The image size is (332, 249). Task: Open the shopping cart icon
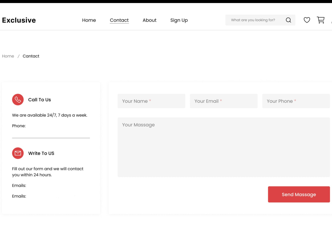pos(320,20)
